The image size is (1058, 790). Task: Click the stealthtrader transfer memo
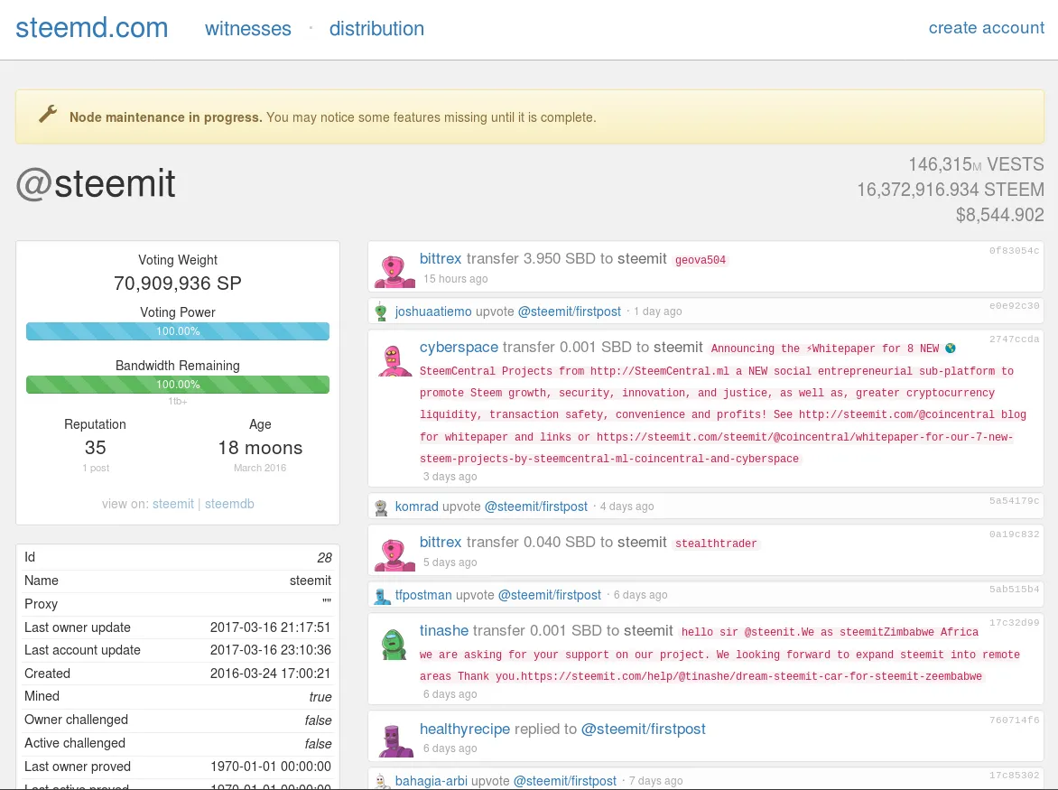716,544
